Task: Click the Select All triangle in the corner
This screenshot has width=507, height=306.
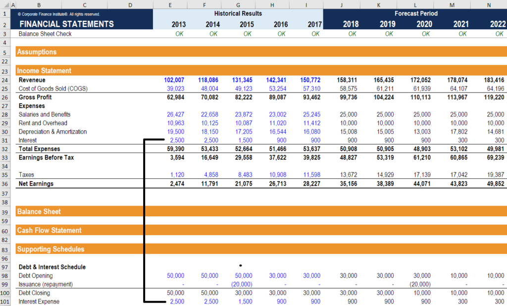Action: [4, 4]
